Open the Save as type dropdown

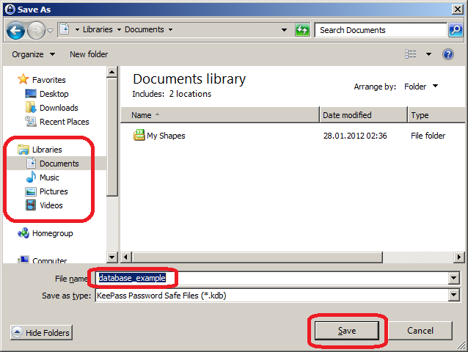tap(453, 296)
